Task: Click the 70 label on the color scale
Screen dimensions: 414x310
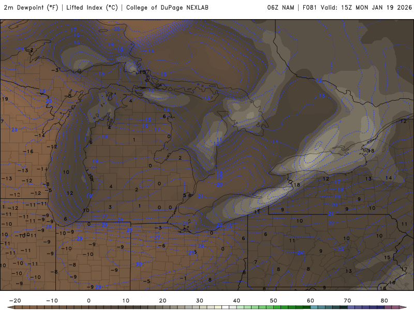Action: [347, 301]
